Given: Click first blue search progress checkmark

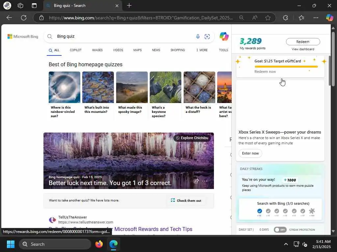Looking at the screenshot, I should pyautogui.click(x=259, y=211).
